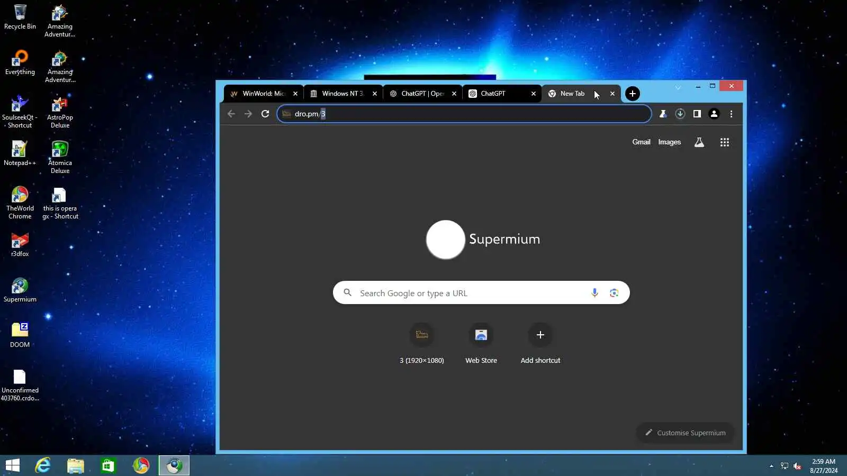This screenshot has width=847, height=476.
Task: Open a new browser tab
Action: point(633,94)
